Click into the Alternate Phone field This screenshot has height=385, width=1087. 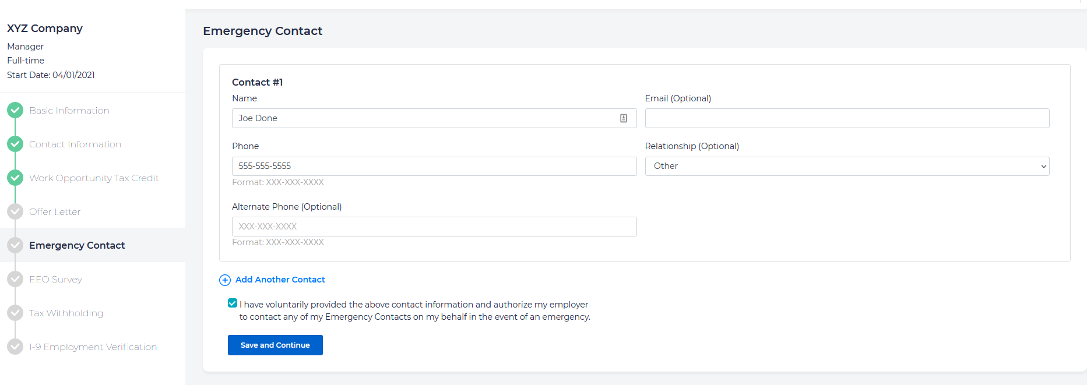(434, 227)
